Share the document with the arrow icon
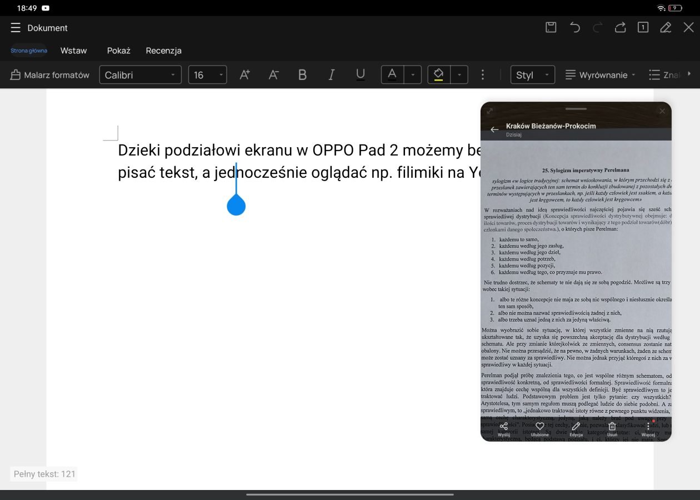700x500 pixels. point(620,27)
